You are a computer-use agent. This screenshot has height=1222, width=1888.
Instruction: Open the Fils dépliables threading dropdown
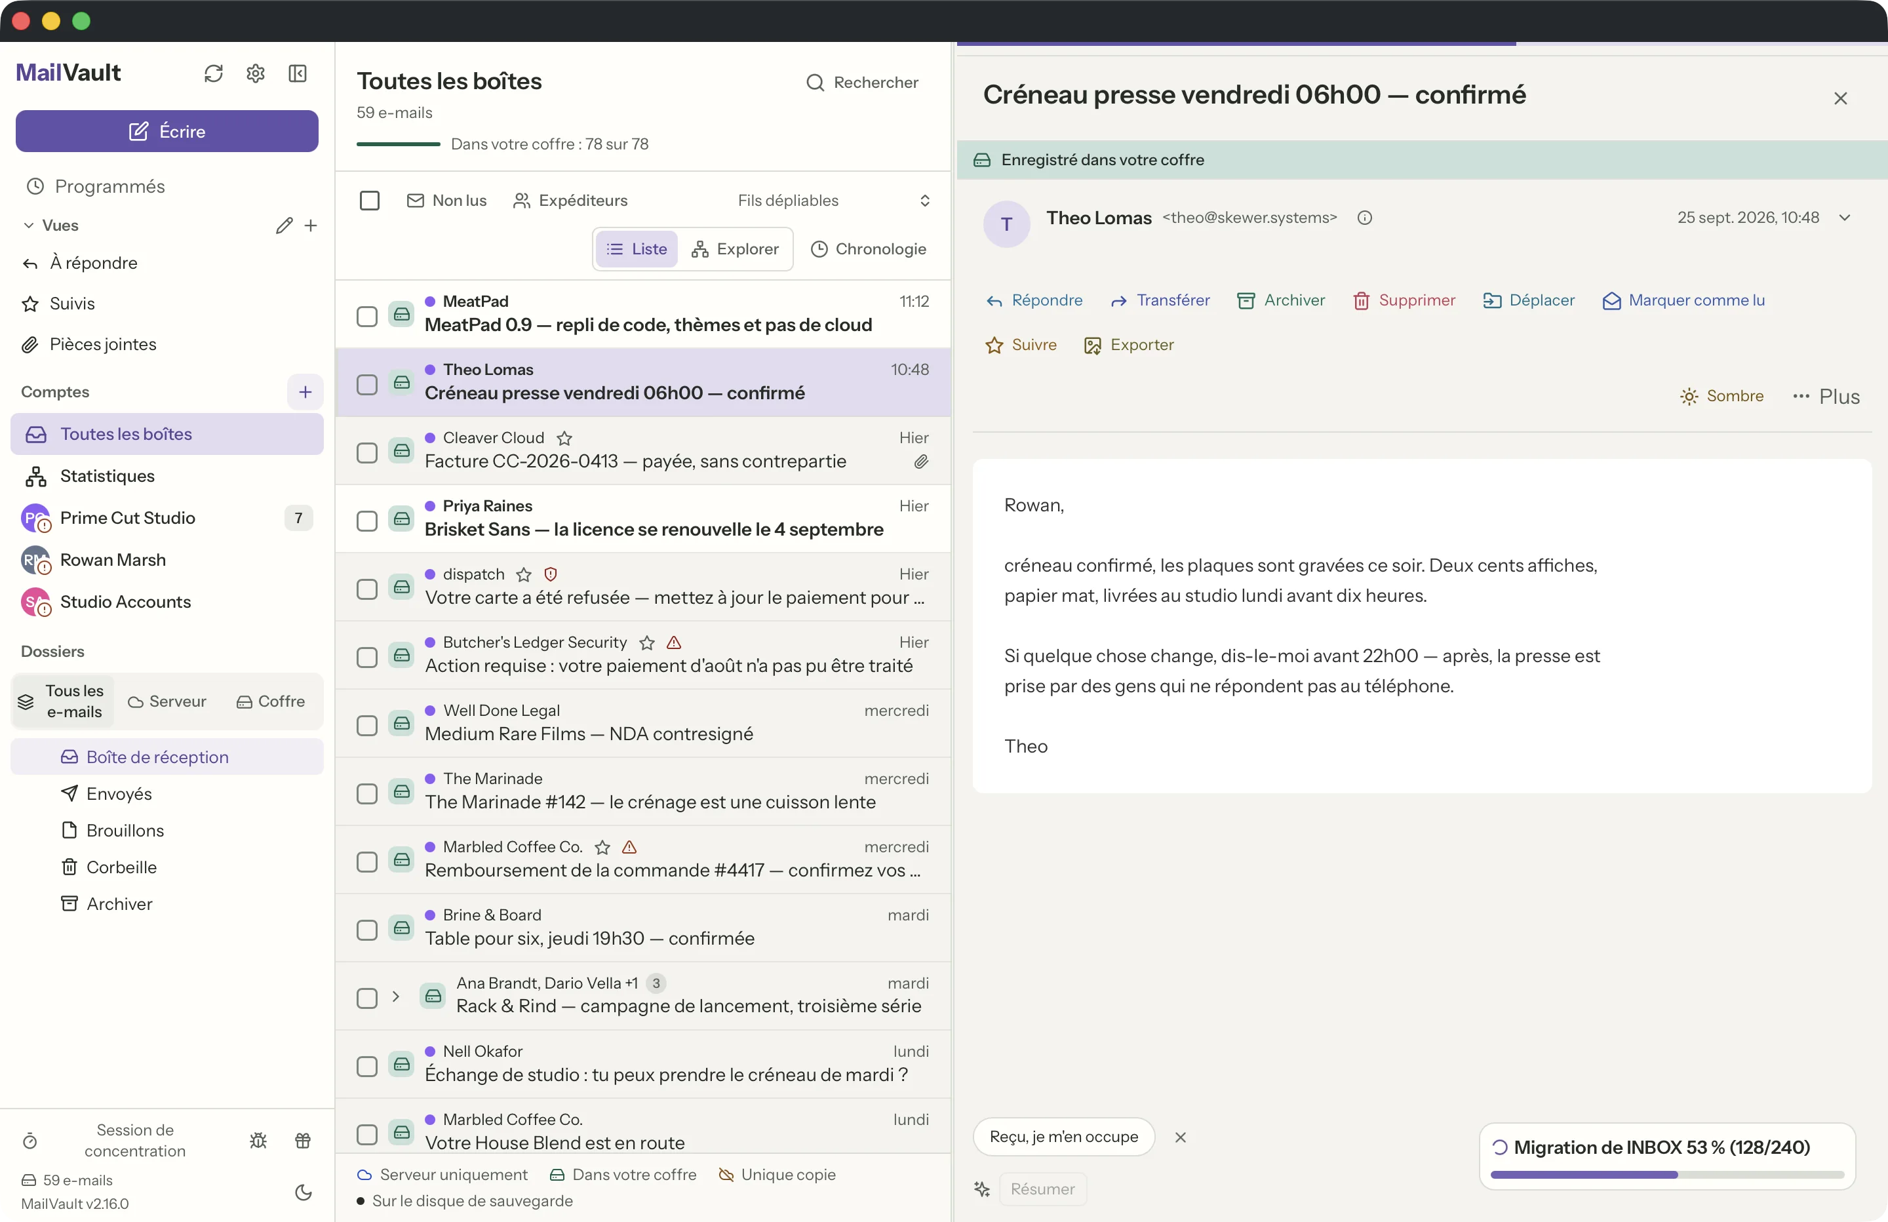tap(833, 201)
